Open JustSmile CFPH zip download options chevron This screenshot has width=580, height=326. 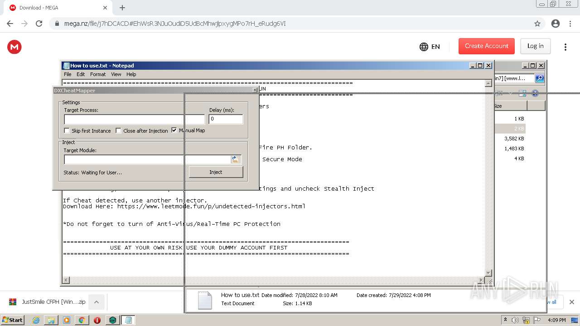(97, 302)
